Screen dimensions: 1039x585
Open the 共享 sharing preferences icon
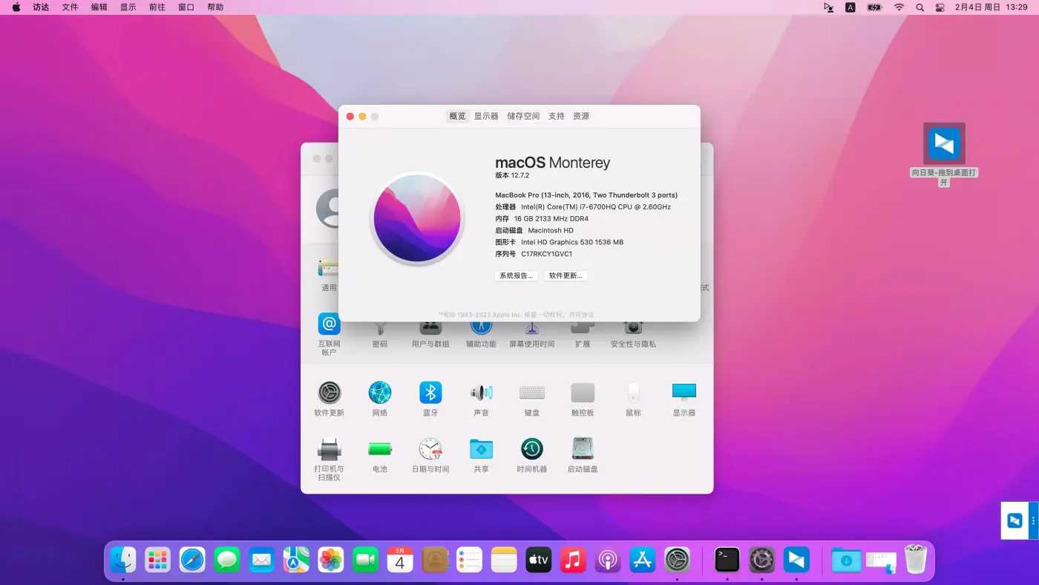[481, 448]
